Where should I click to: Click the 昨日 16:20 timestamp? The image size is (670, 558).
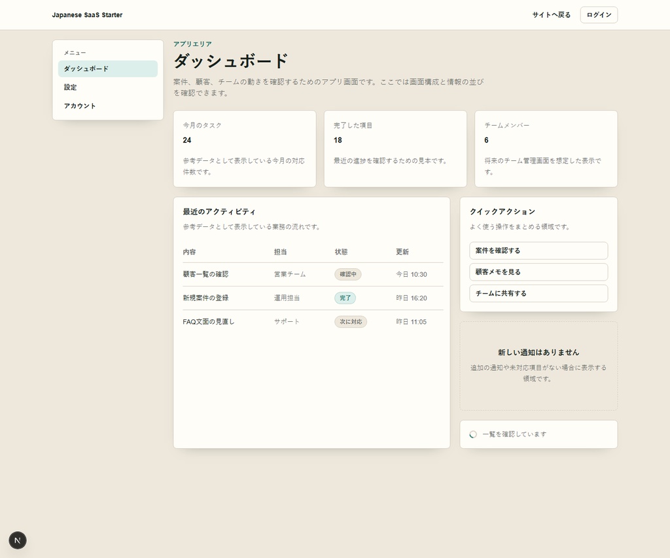tap(411, 298)
